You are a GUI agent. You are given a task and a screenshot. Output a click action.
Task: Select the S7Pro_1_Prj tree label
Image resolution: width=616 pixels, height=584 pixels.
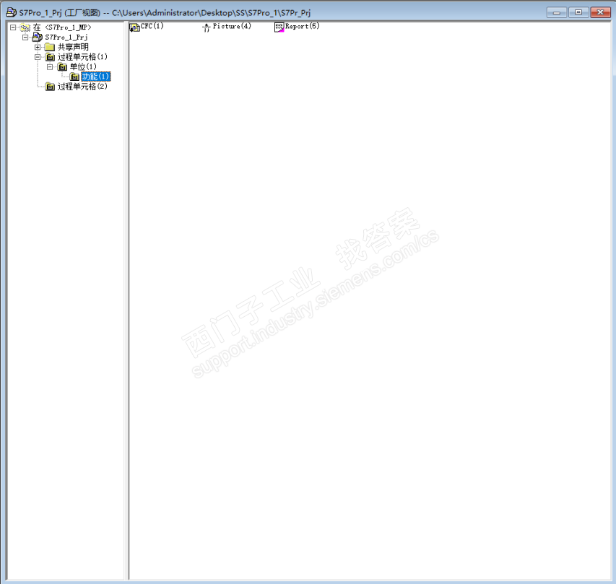[66, 38]
